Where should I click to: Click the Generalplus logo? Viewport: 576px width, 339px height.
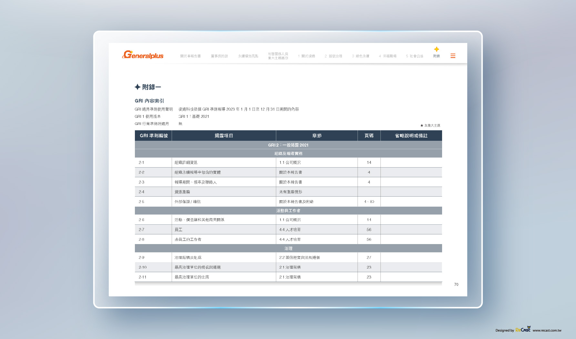tap(143, 55)
